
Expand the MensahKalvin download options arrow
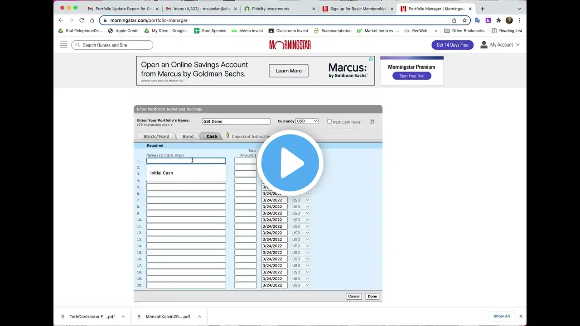(x=199, y=316)
